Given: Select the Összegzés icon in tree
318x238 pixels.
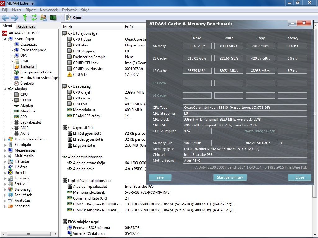Looking at the screenshot, I should click(x=17, y=44).
